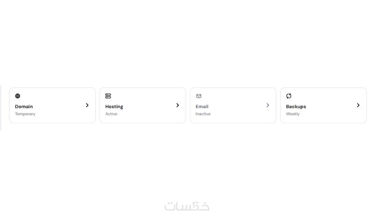Click the vertical divider left of Domain card

coord(1,107)
